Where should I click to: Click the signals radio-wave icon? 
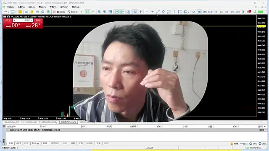coord(37,12)
